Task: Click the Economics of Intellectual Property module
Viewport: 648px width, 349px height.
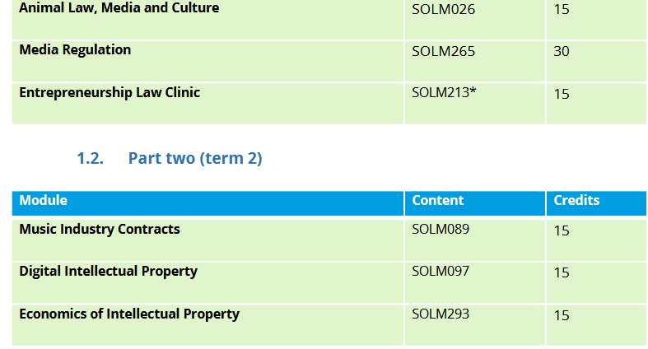Action: [x=129, y=314]
